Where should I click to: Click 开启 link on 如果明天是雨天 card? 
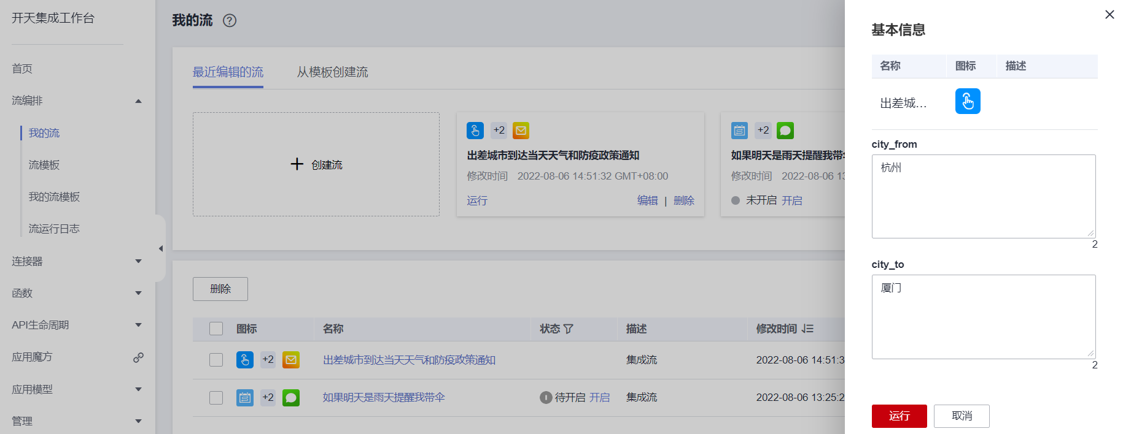(x=792, y=200)
